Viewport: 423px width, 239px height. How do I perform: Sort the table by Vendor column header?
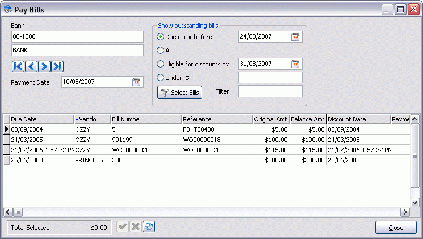(x=91, y=119)
